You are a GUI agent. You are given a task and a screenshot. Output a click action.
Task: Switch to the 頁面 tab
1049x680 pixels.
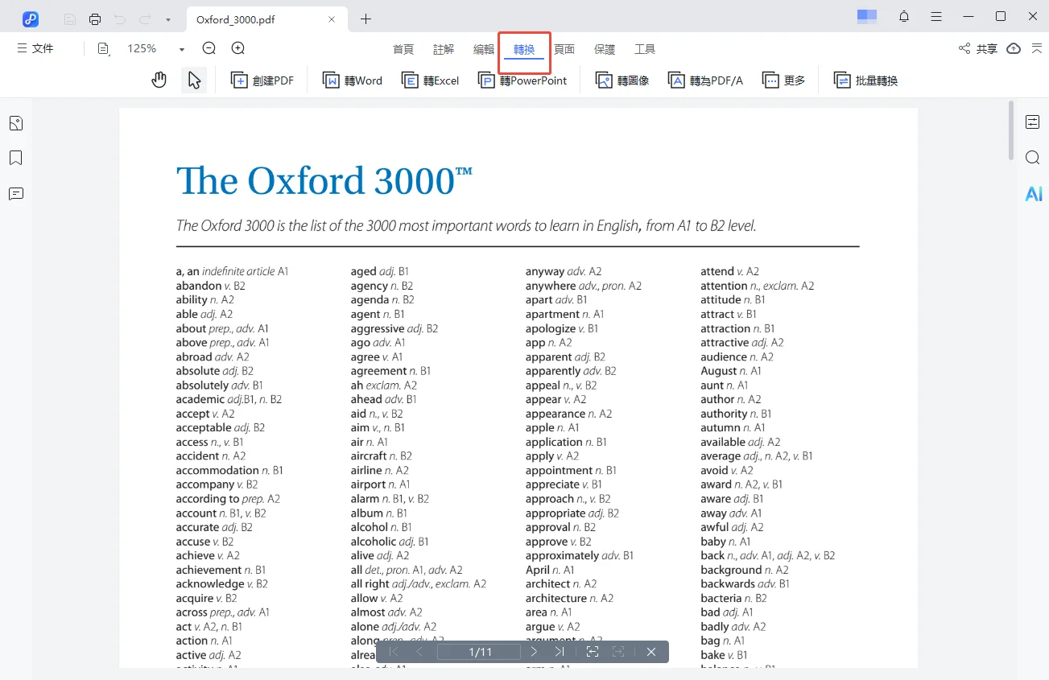click(x=564, y=49)
